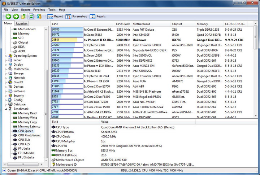The width and height of the screenshot is (260, 175).
Task: Expand the Storage node
Action: click(x=6, y=74)
